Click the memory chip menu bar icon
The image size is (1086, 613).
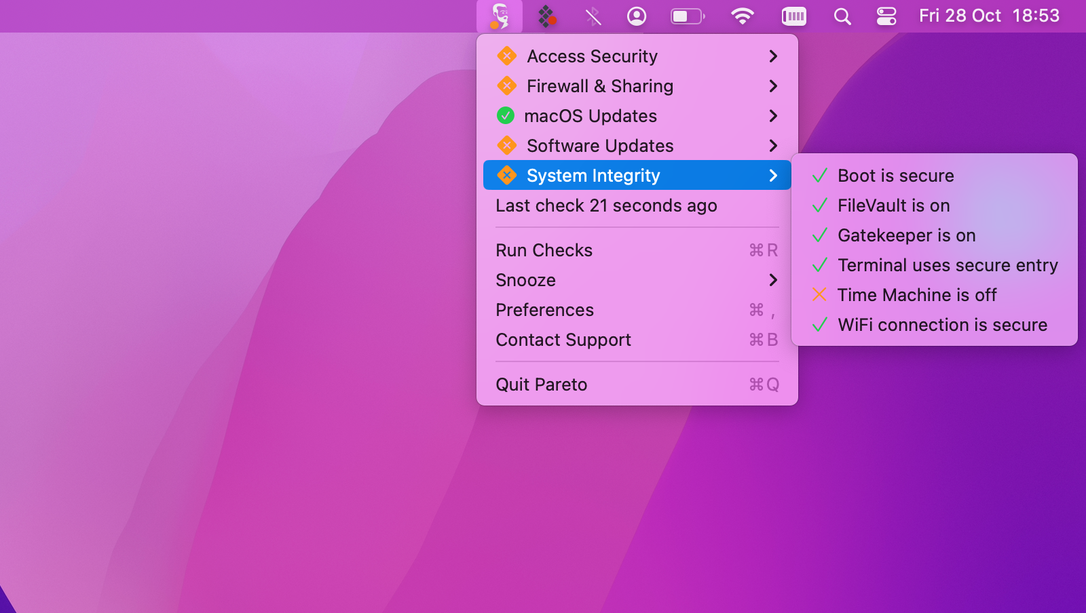[x=793, y=16]
